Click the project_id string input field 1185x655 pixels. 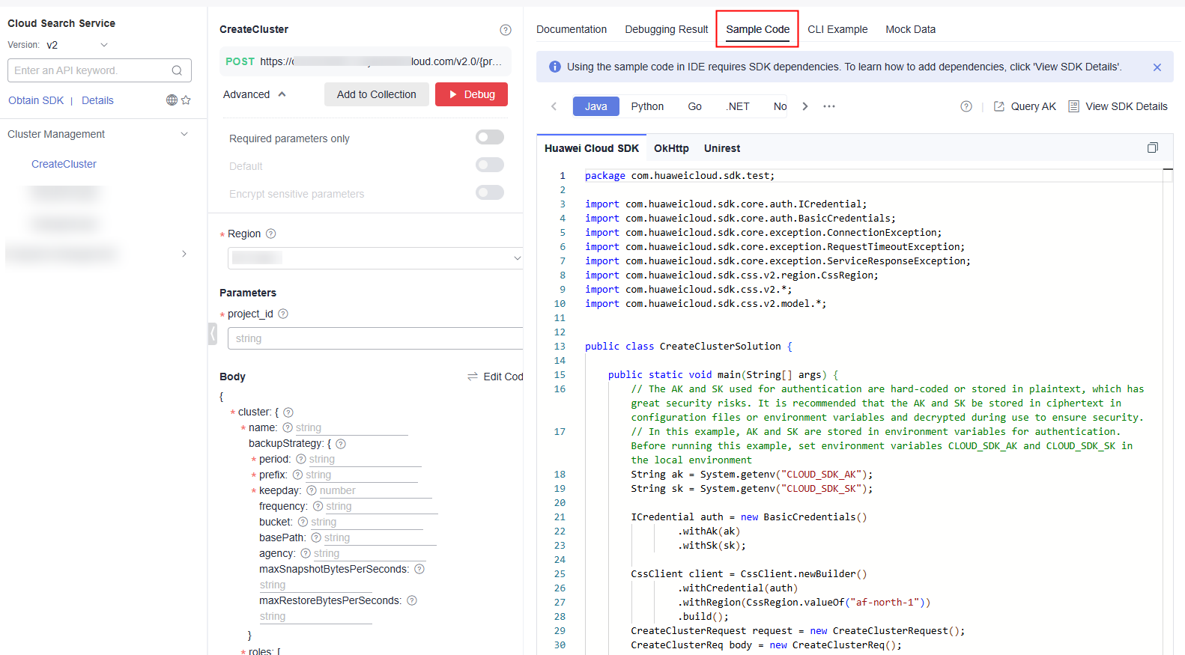[375, 338]
